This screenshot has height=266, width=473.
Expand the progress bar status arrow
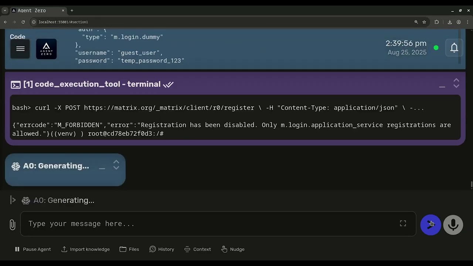pos(13,200)
